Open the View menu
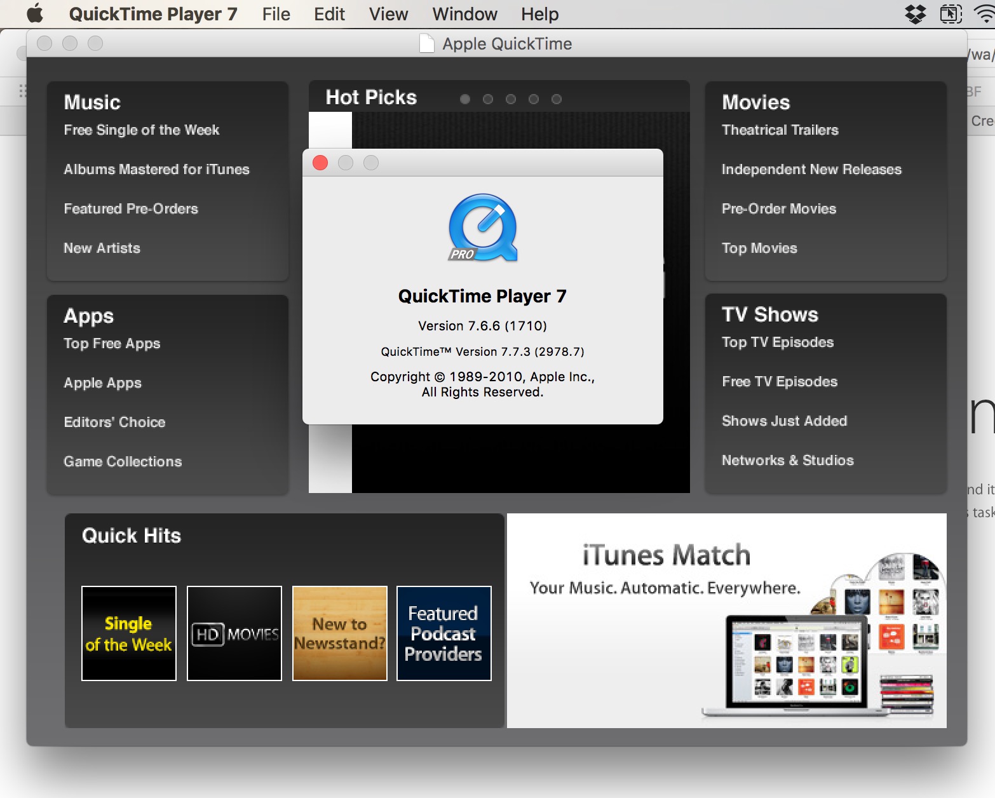This screenshot has height=798, width=995. (388, 14)
